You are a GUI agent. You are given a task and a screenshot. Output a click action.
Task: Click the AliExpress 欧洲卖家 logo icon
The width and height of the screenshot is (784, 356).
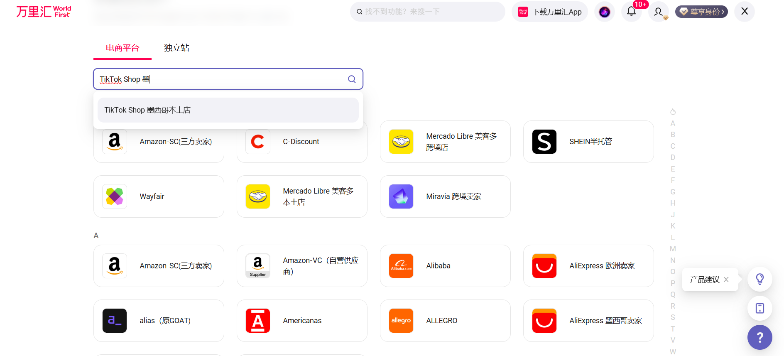pos(544,266)
